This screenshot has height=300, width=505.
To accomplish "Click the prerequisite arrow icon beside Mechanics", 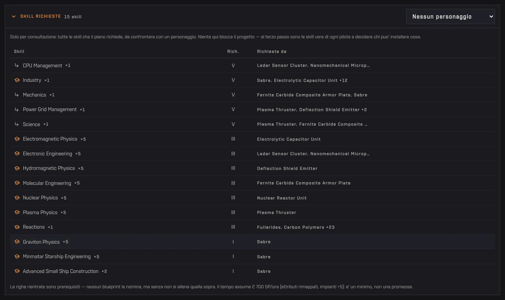I will coord(17,95).
